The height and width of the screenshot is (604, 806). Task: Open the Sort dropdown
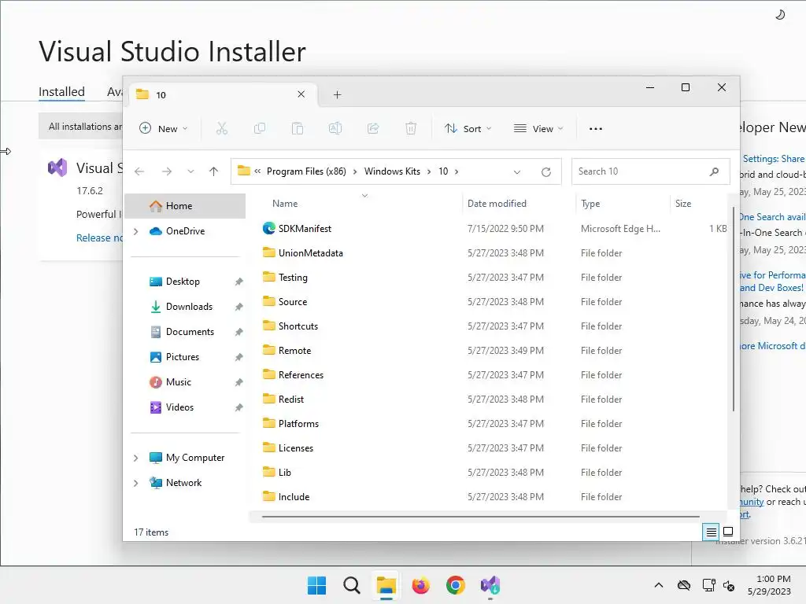[468, 128]
